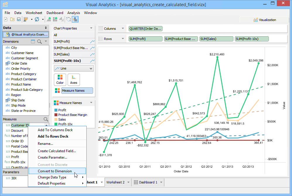Click the application icon in title bar

(x=5, y=4)
